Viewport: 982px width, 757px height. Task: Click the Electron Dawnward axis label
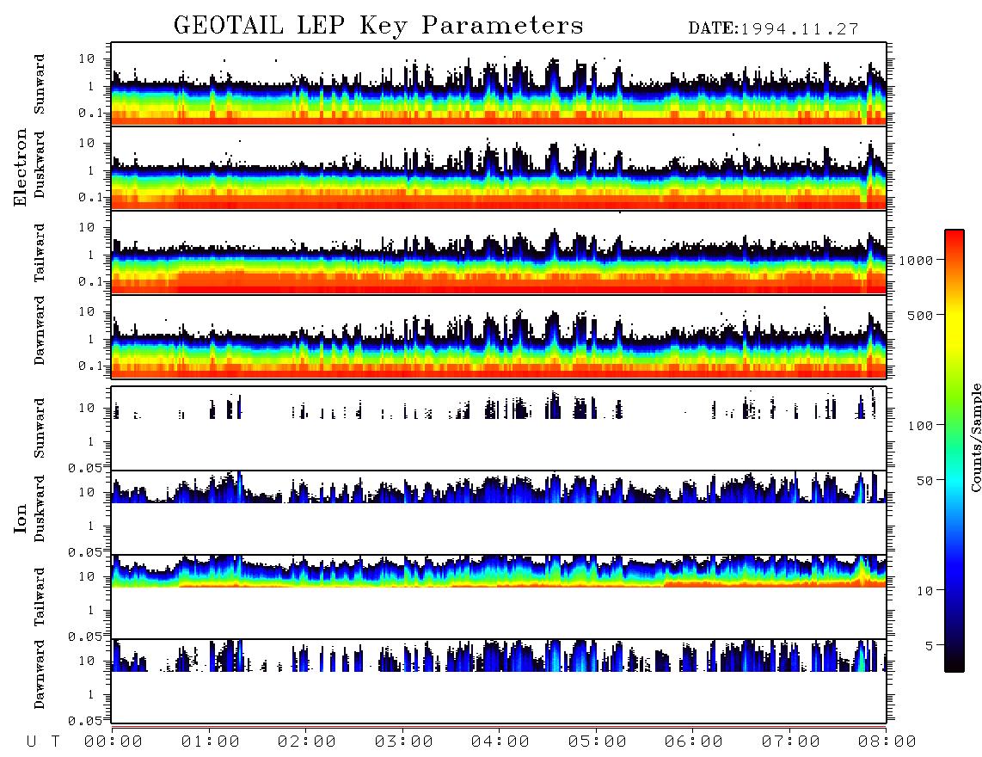(40, 331)
